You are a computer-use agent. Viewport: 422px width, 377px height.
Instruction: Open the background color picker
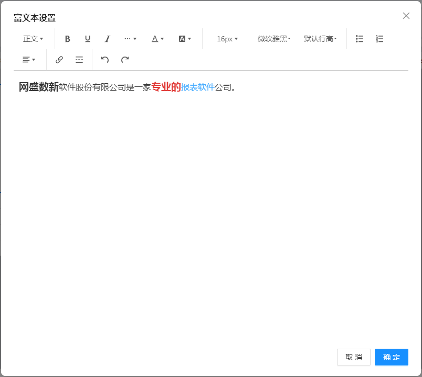point(185,39)
